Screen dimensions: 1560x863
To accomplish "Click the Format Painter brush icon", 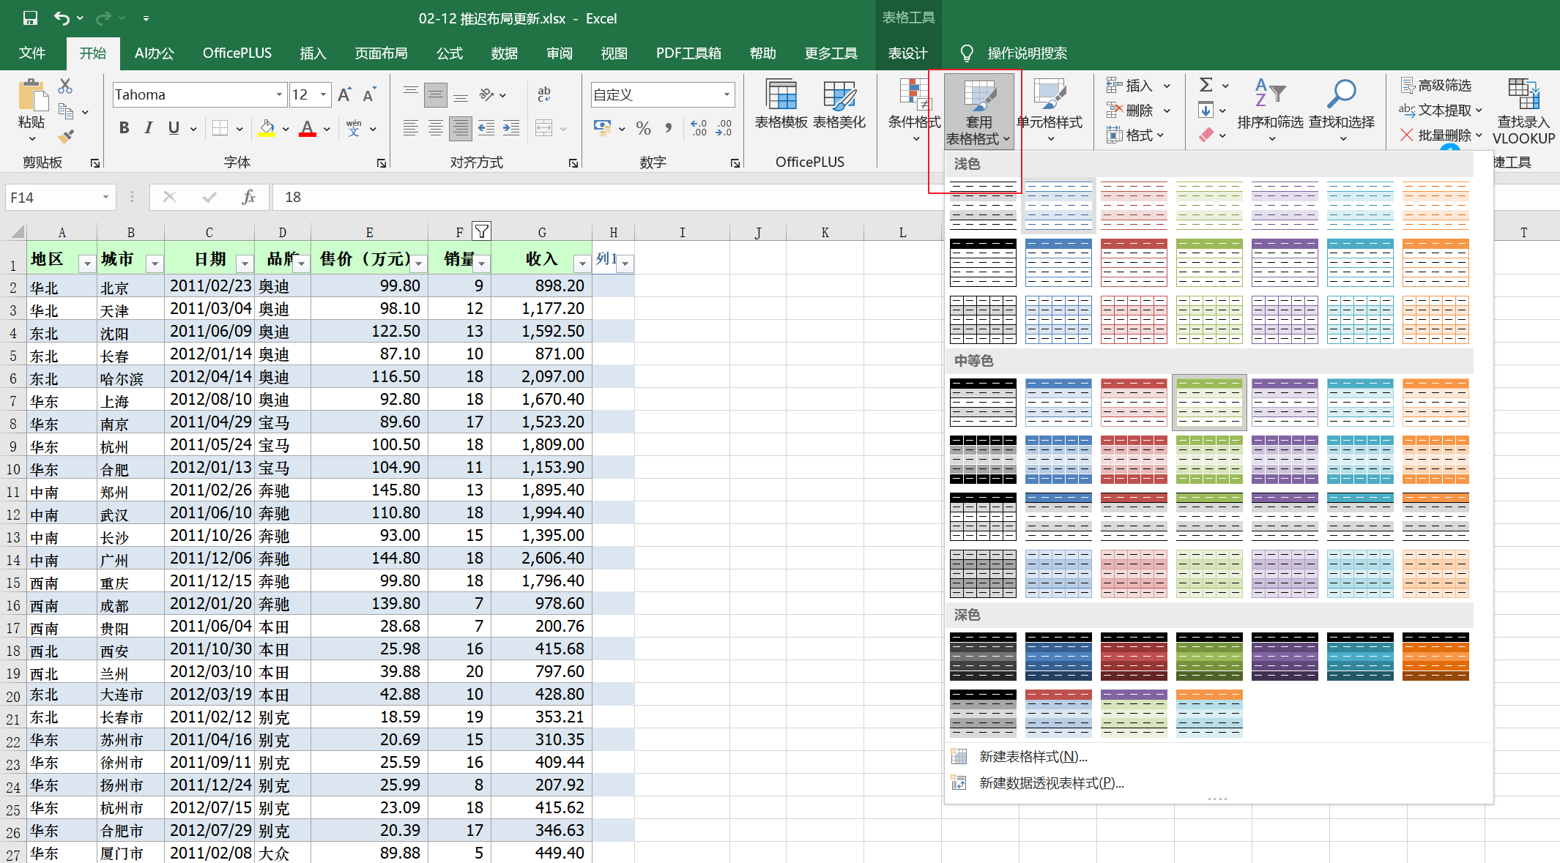I will 66,136.
